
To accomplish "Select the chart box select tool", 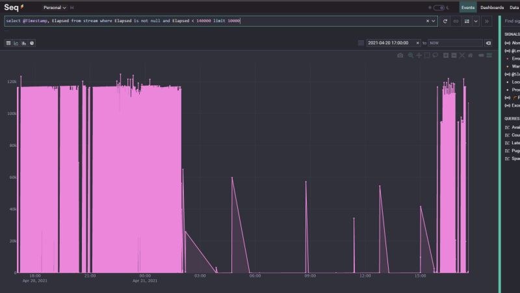I will tap(427, 55).
